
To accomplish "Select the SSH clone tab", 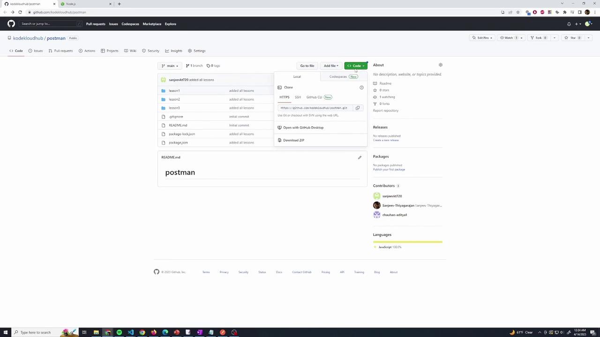I will [x=298, y=97].
